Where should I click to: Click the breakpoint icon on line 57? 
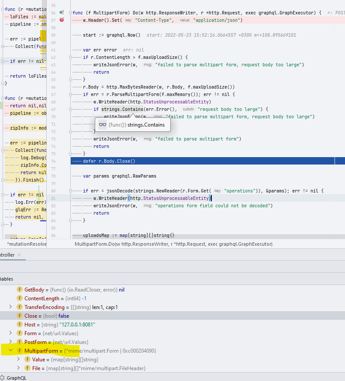coord(62,20)
